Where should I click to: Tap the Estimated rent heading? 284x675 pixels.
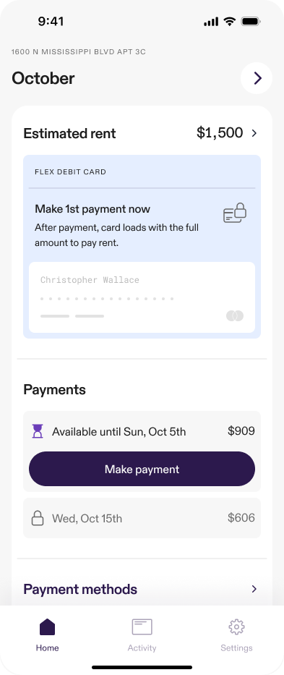(x=69, y=133)
